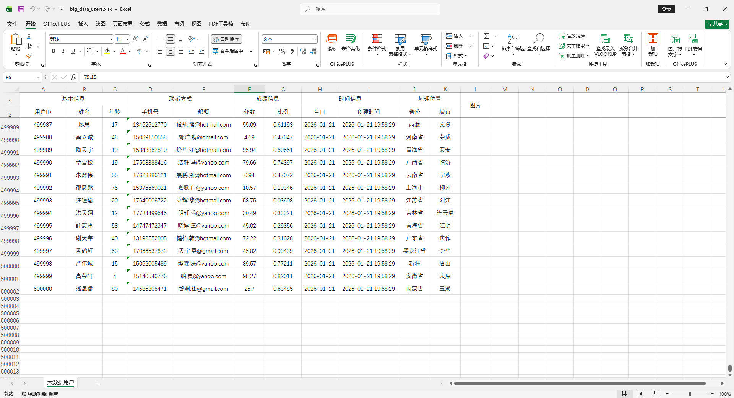Switch to the 公式 ribbon tab
This screenshot has width=734, height=398.
[145, 24]
